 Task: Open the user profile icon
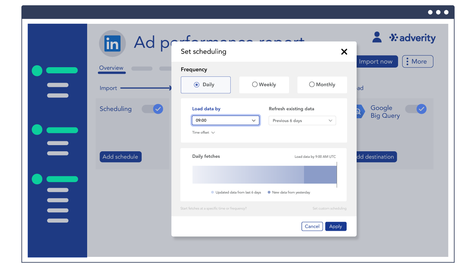pos(377,37)
